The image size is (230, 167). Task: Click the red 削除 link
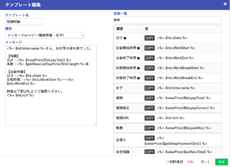(190, 162)
